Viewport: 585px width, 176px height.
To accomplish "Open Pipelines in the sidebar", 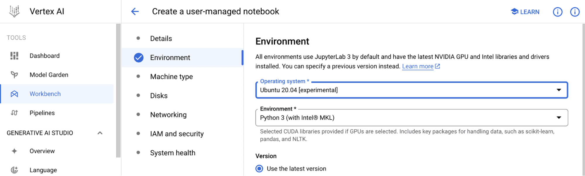I will point(57,113).
